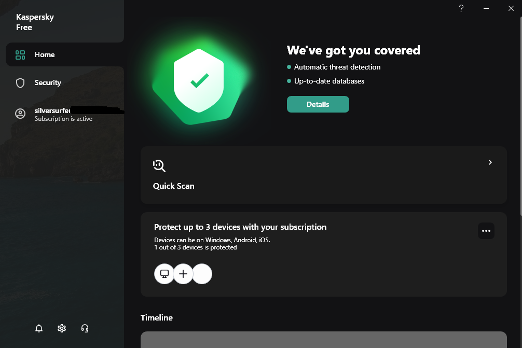Add a device with the plus icon
The image size is (522, 348).
point(183,273)
